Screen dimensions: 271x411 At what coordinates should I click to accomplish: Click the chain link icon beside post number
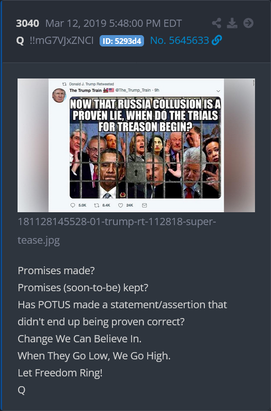coord(217,40)
